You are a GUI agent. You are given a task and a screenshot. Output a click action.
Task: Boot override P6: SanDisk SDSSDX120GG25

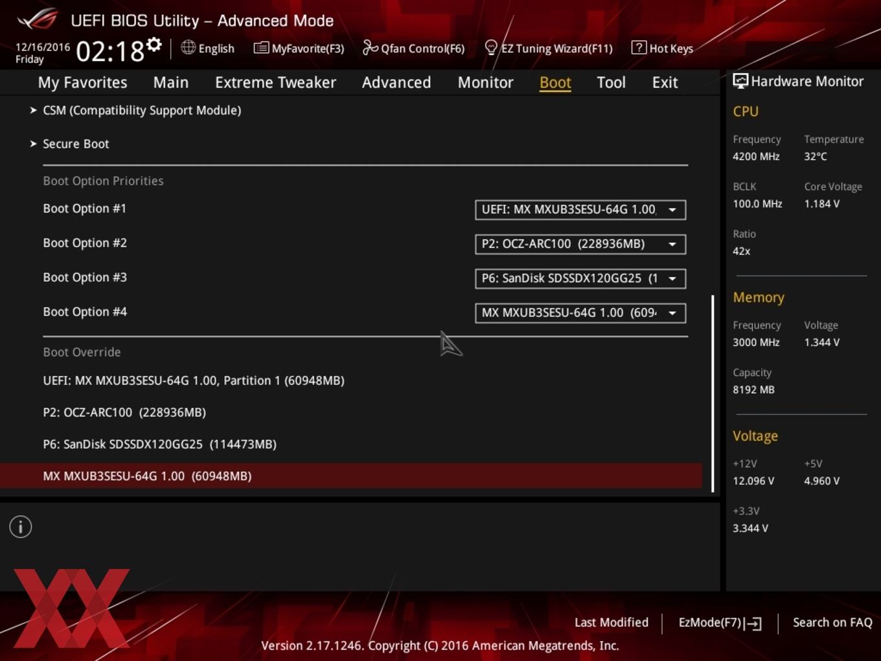tap(159, 444)
